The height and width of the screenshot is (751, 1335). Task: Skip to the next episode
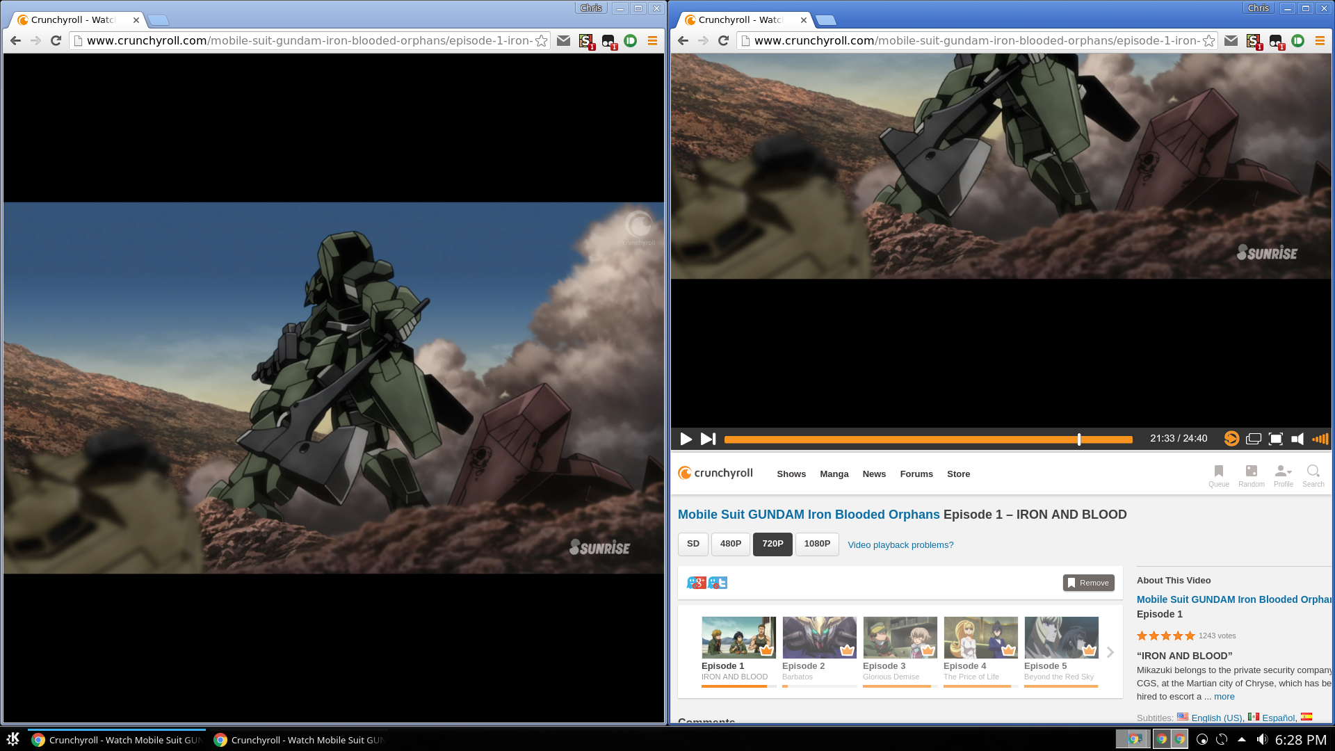pyautogui.click(x=708, y=439)
